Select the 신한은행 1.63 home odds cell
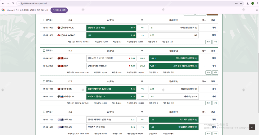Image resolution: width=259 pixels, height=135 pixels. click(x=111, y=27)
